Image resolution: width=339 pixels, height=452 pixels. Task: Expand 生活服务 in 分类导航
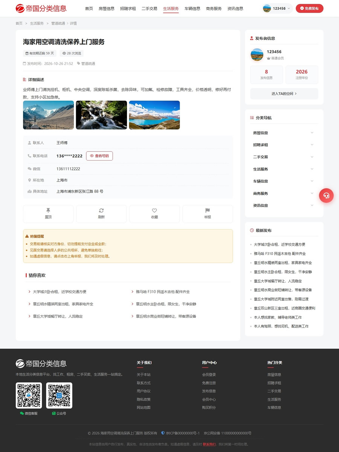point(283,169)
